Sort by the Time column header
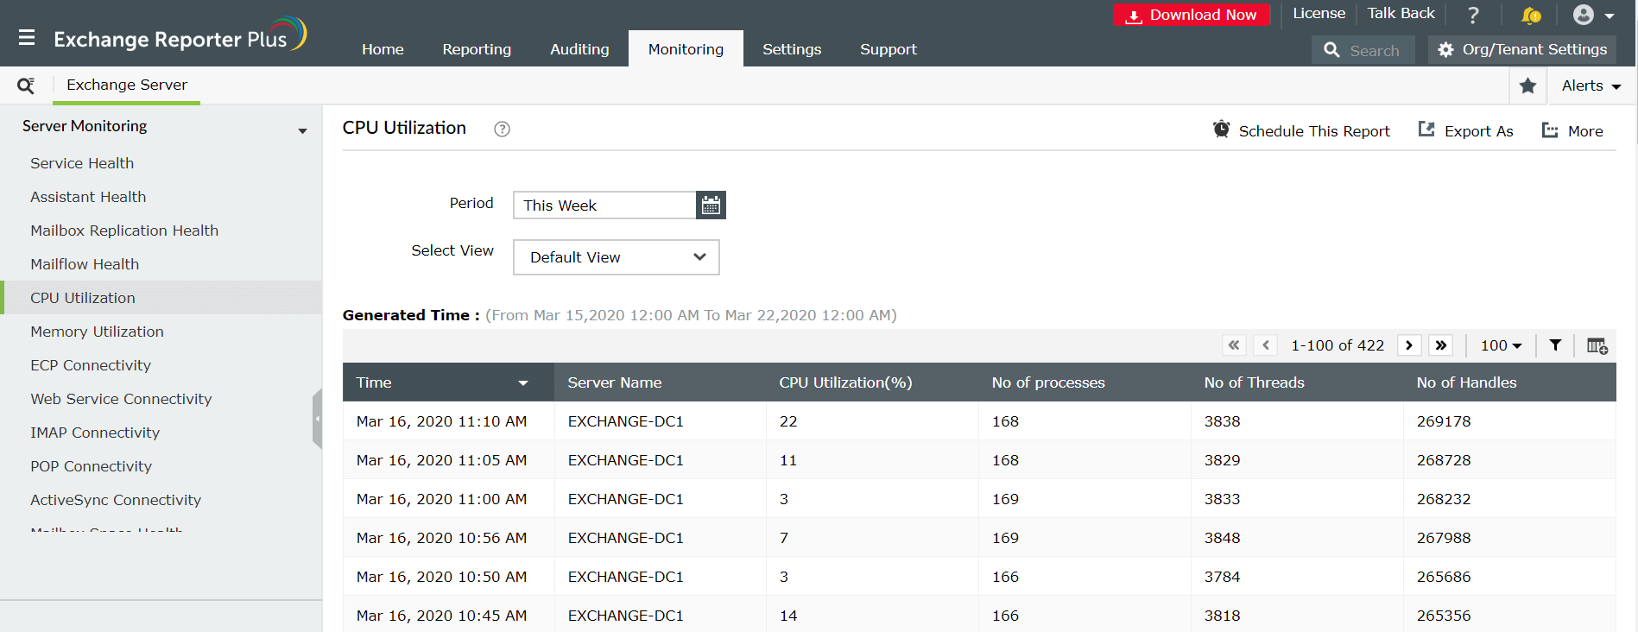The height and width of the screenshot is (632, 1638). [448, 382]
